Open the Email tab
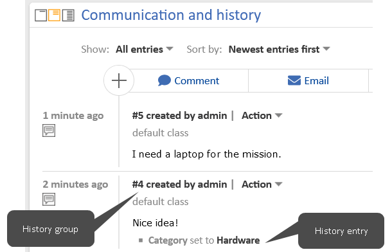 (308, 81)
